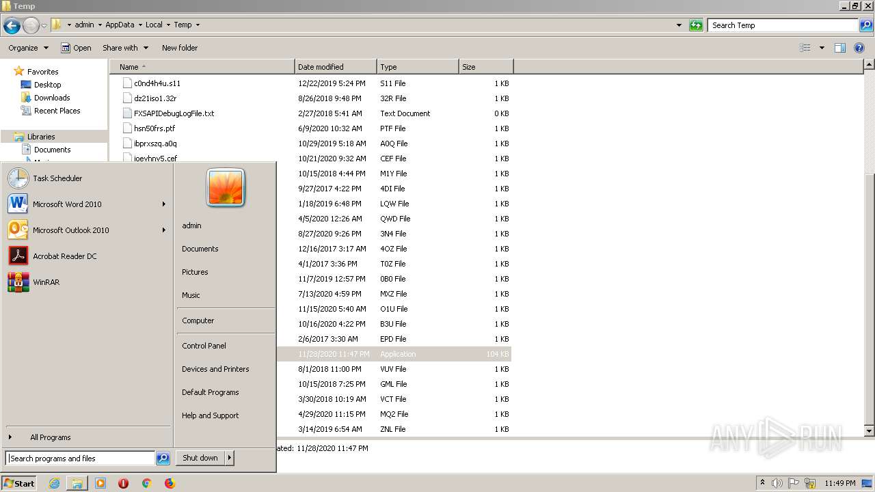Toggle the preview pane icon
Screen dimensions: 875x492
(840, 48)
